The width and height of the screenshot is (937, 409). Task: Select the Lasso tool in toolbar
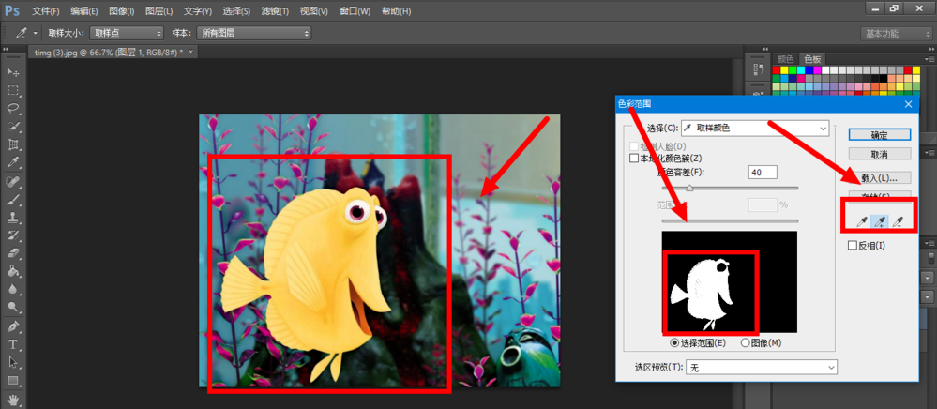pyautogui.click(x=12, y=108)
